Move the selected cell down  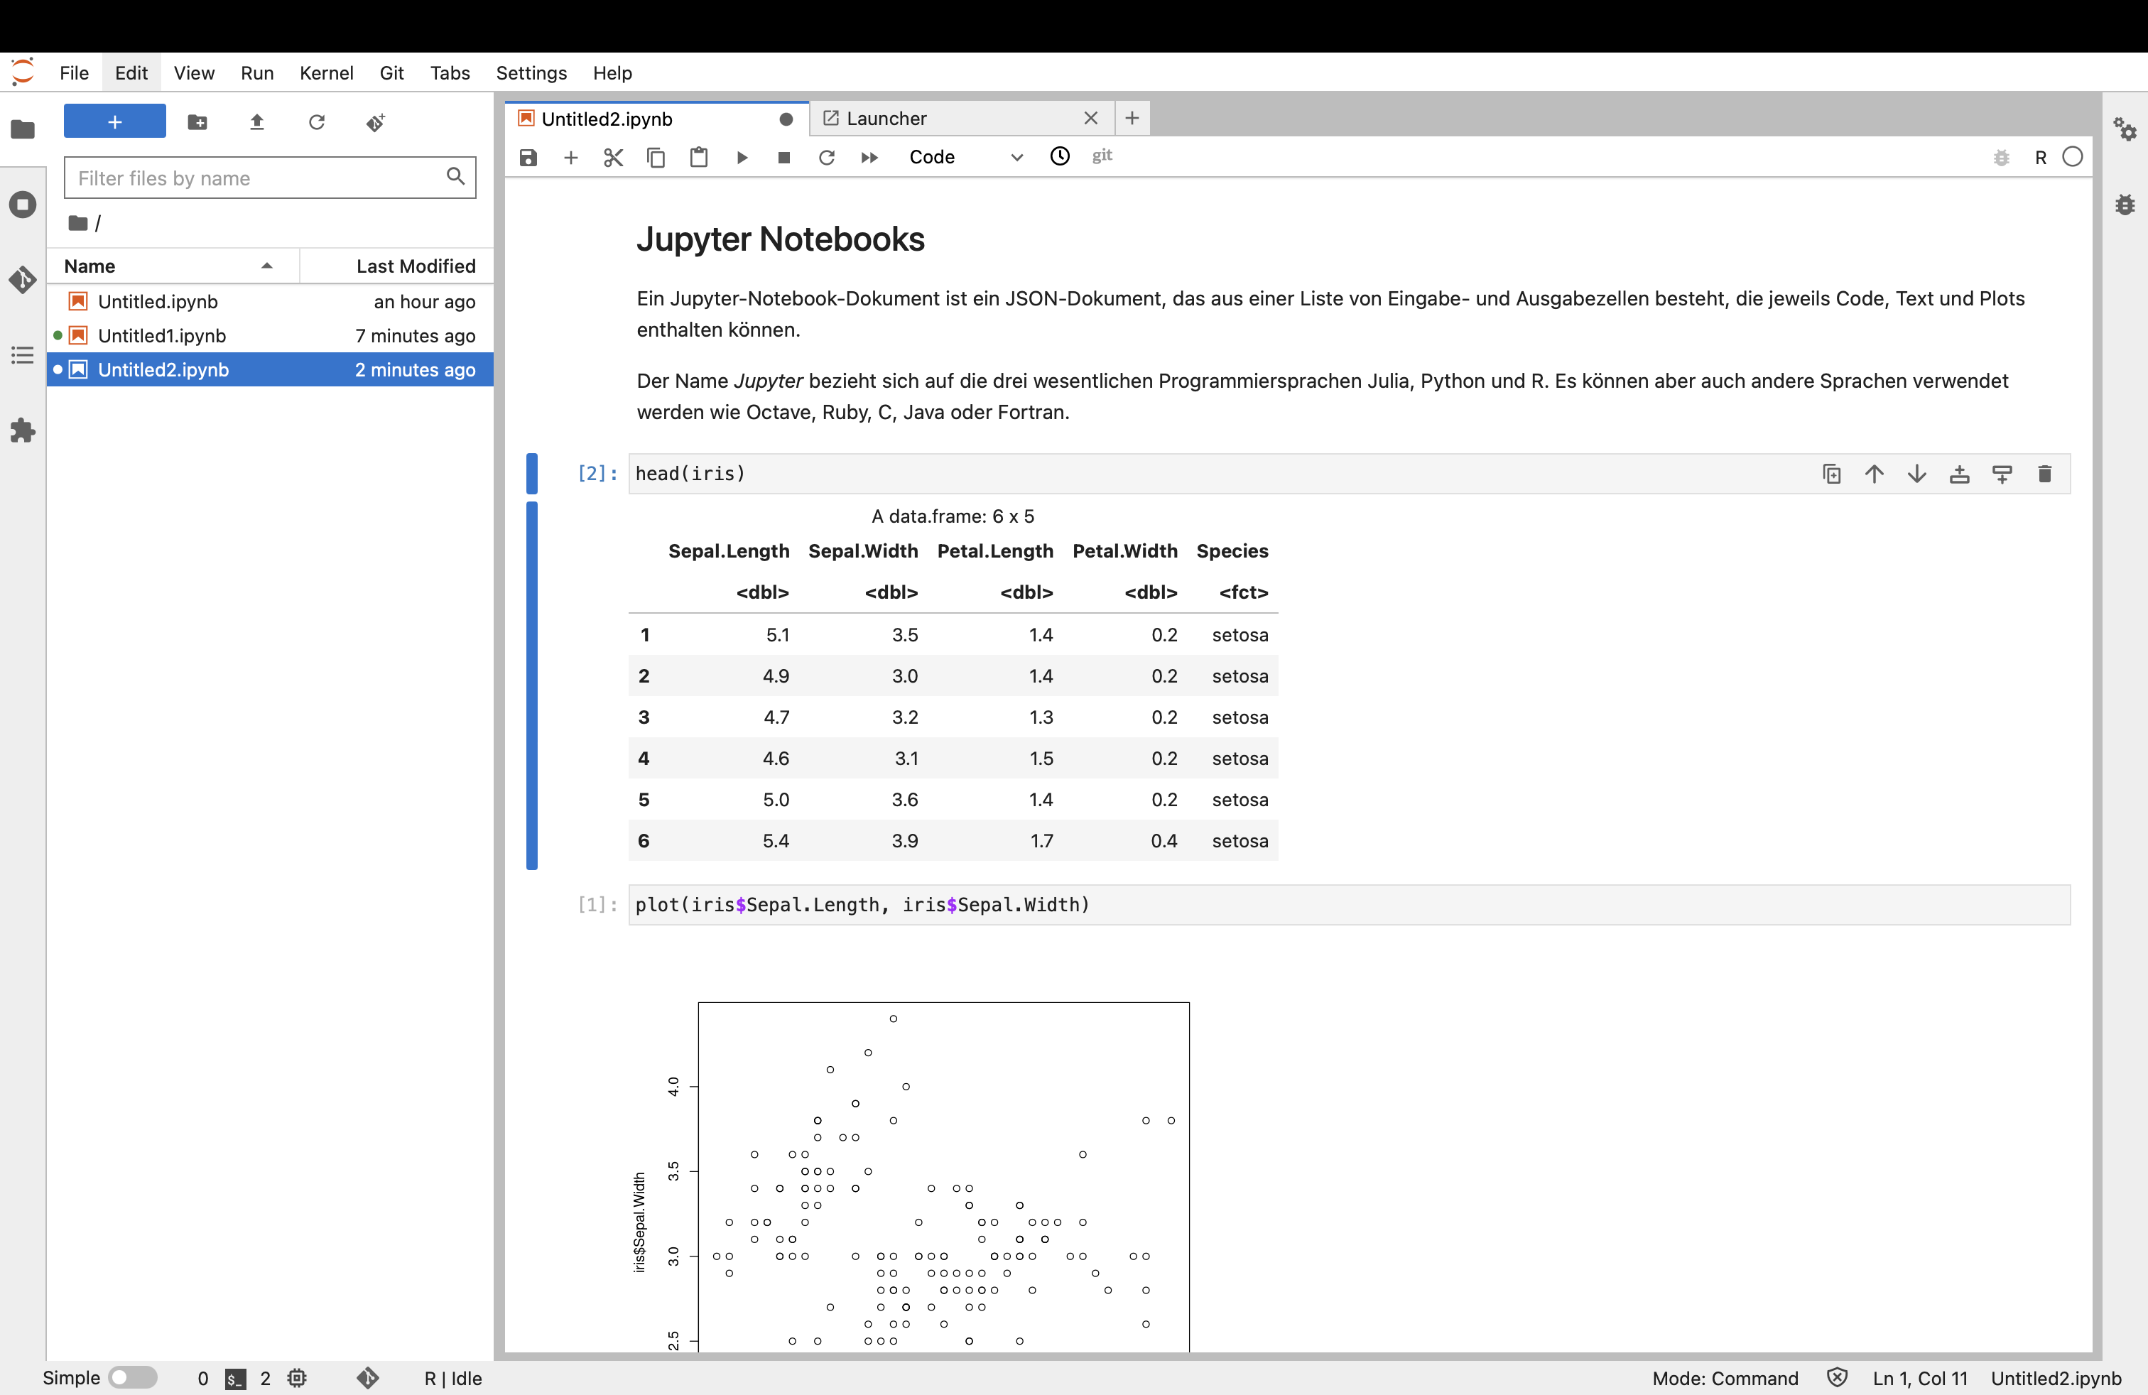(1917, 474)
